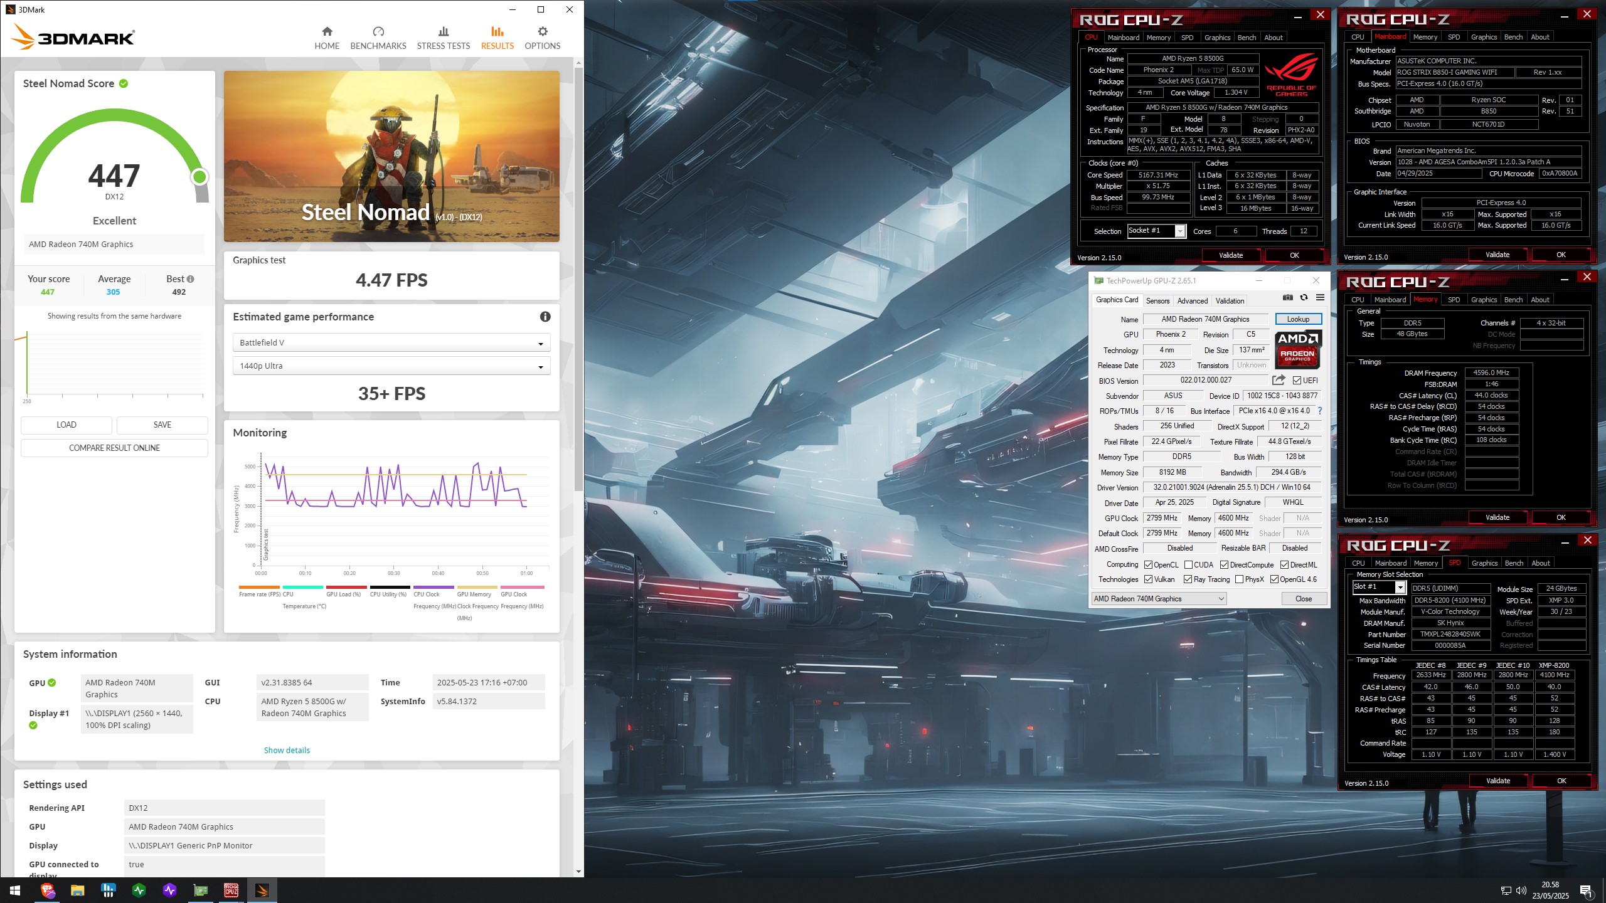Click the Show details link under System information
The image size is (1606, 903).
pos(287,751)
